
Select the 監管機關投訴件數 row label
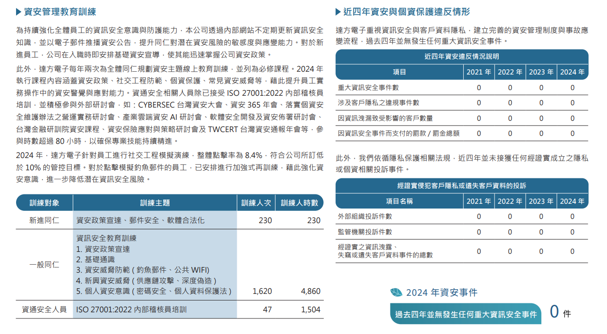(365, 232)
